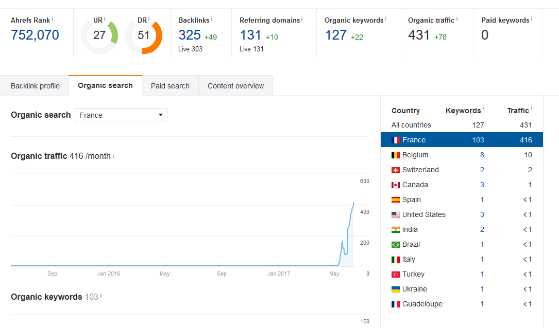
Task: Click the Guadeloupe flag icon
Action: click(396, 304)
